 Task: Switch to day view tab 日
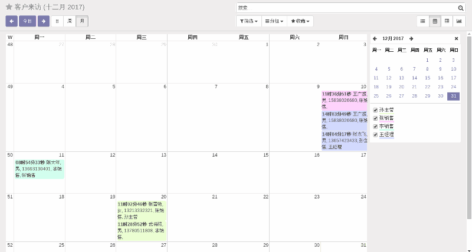(x=57, y=21)
